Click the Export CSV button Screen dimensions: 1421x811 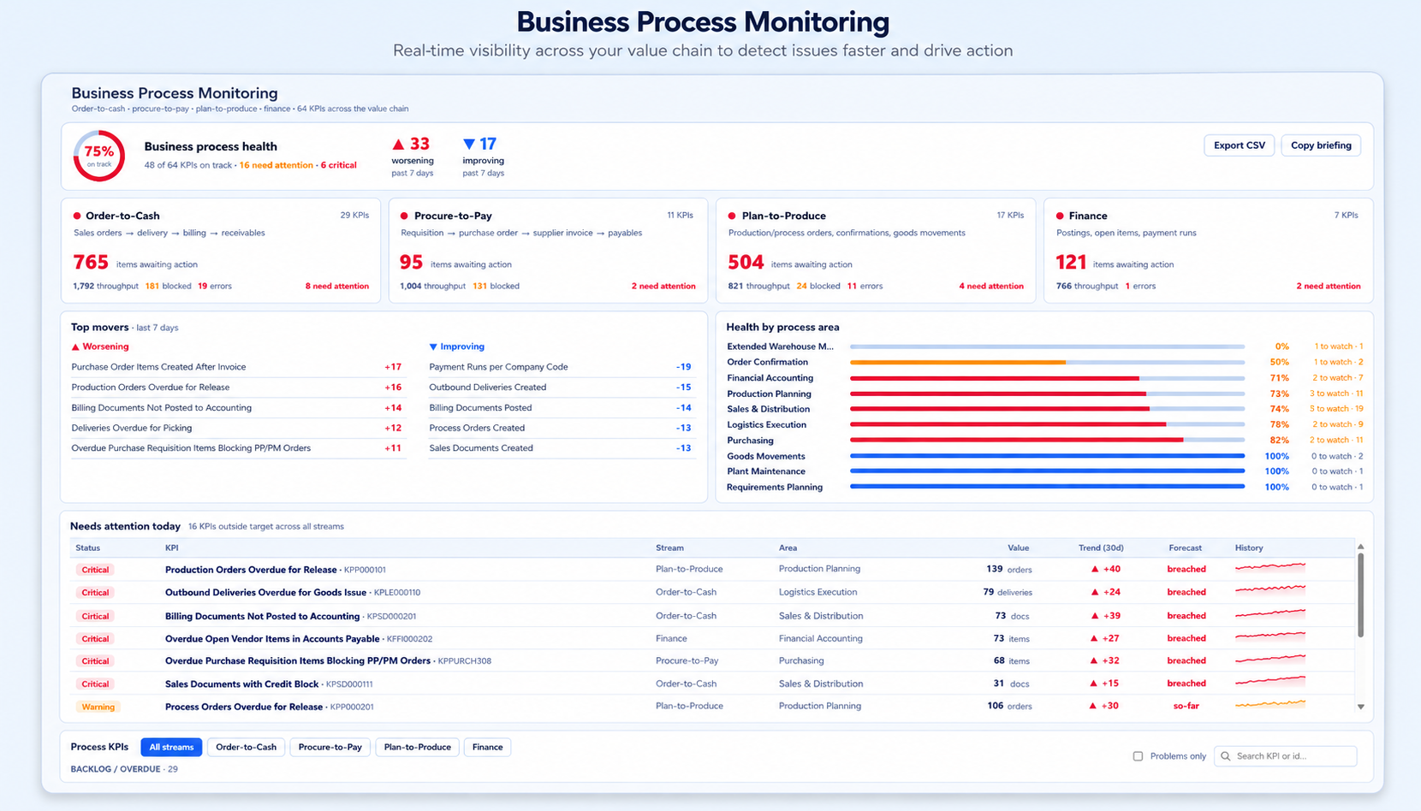[1240, 145]
